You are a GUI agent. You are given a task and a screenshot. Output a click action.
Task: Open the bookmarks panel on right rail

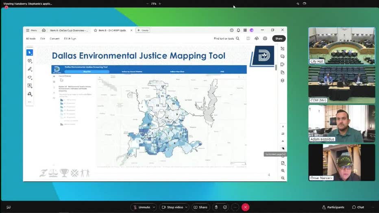click(x=282, y=65)
